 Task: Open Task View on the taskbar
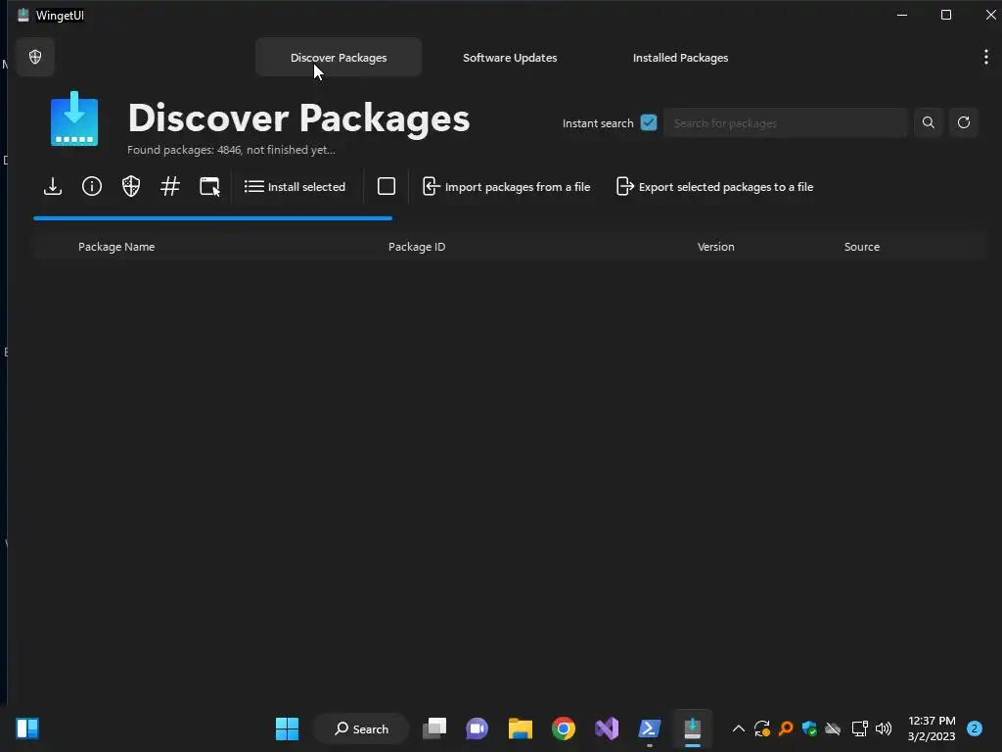pyautogui.click(x=434, y=728)
